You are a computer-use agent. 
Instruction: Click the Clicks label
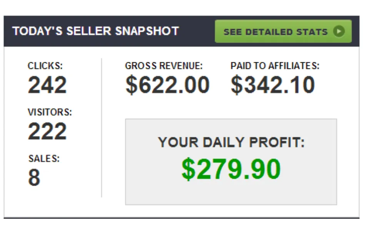[x=45, y=66]
